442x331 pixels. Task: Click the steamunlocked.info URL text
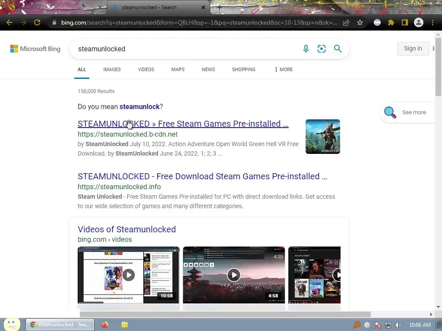click(x=119, y=187)
